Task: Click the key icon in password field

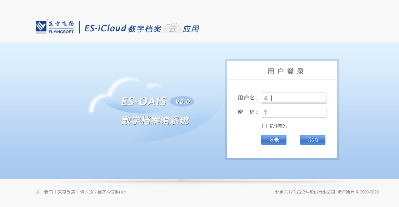Action: pyautogui.click(x=266, y=112)
